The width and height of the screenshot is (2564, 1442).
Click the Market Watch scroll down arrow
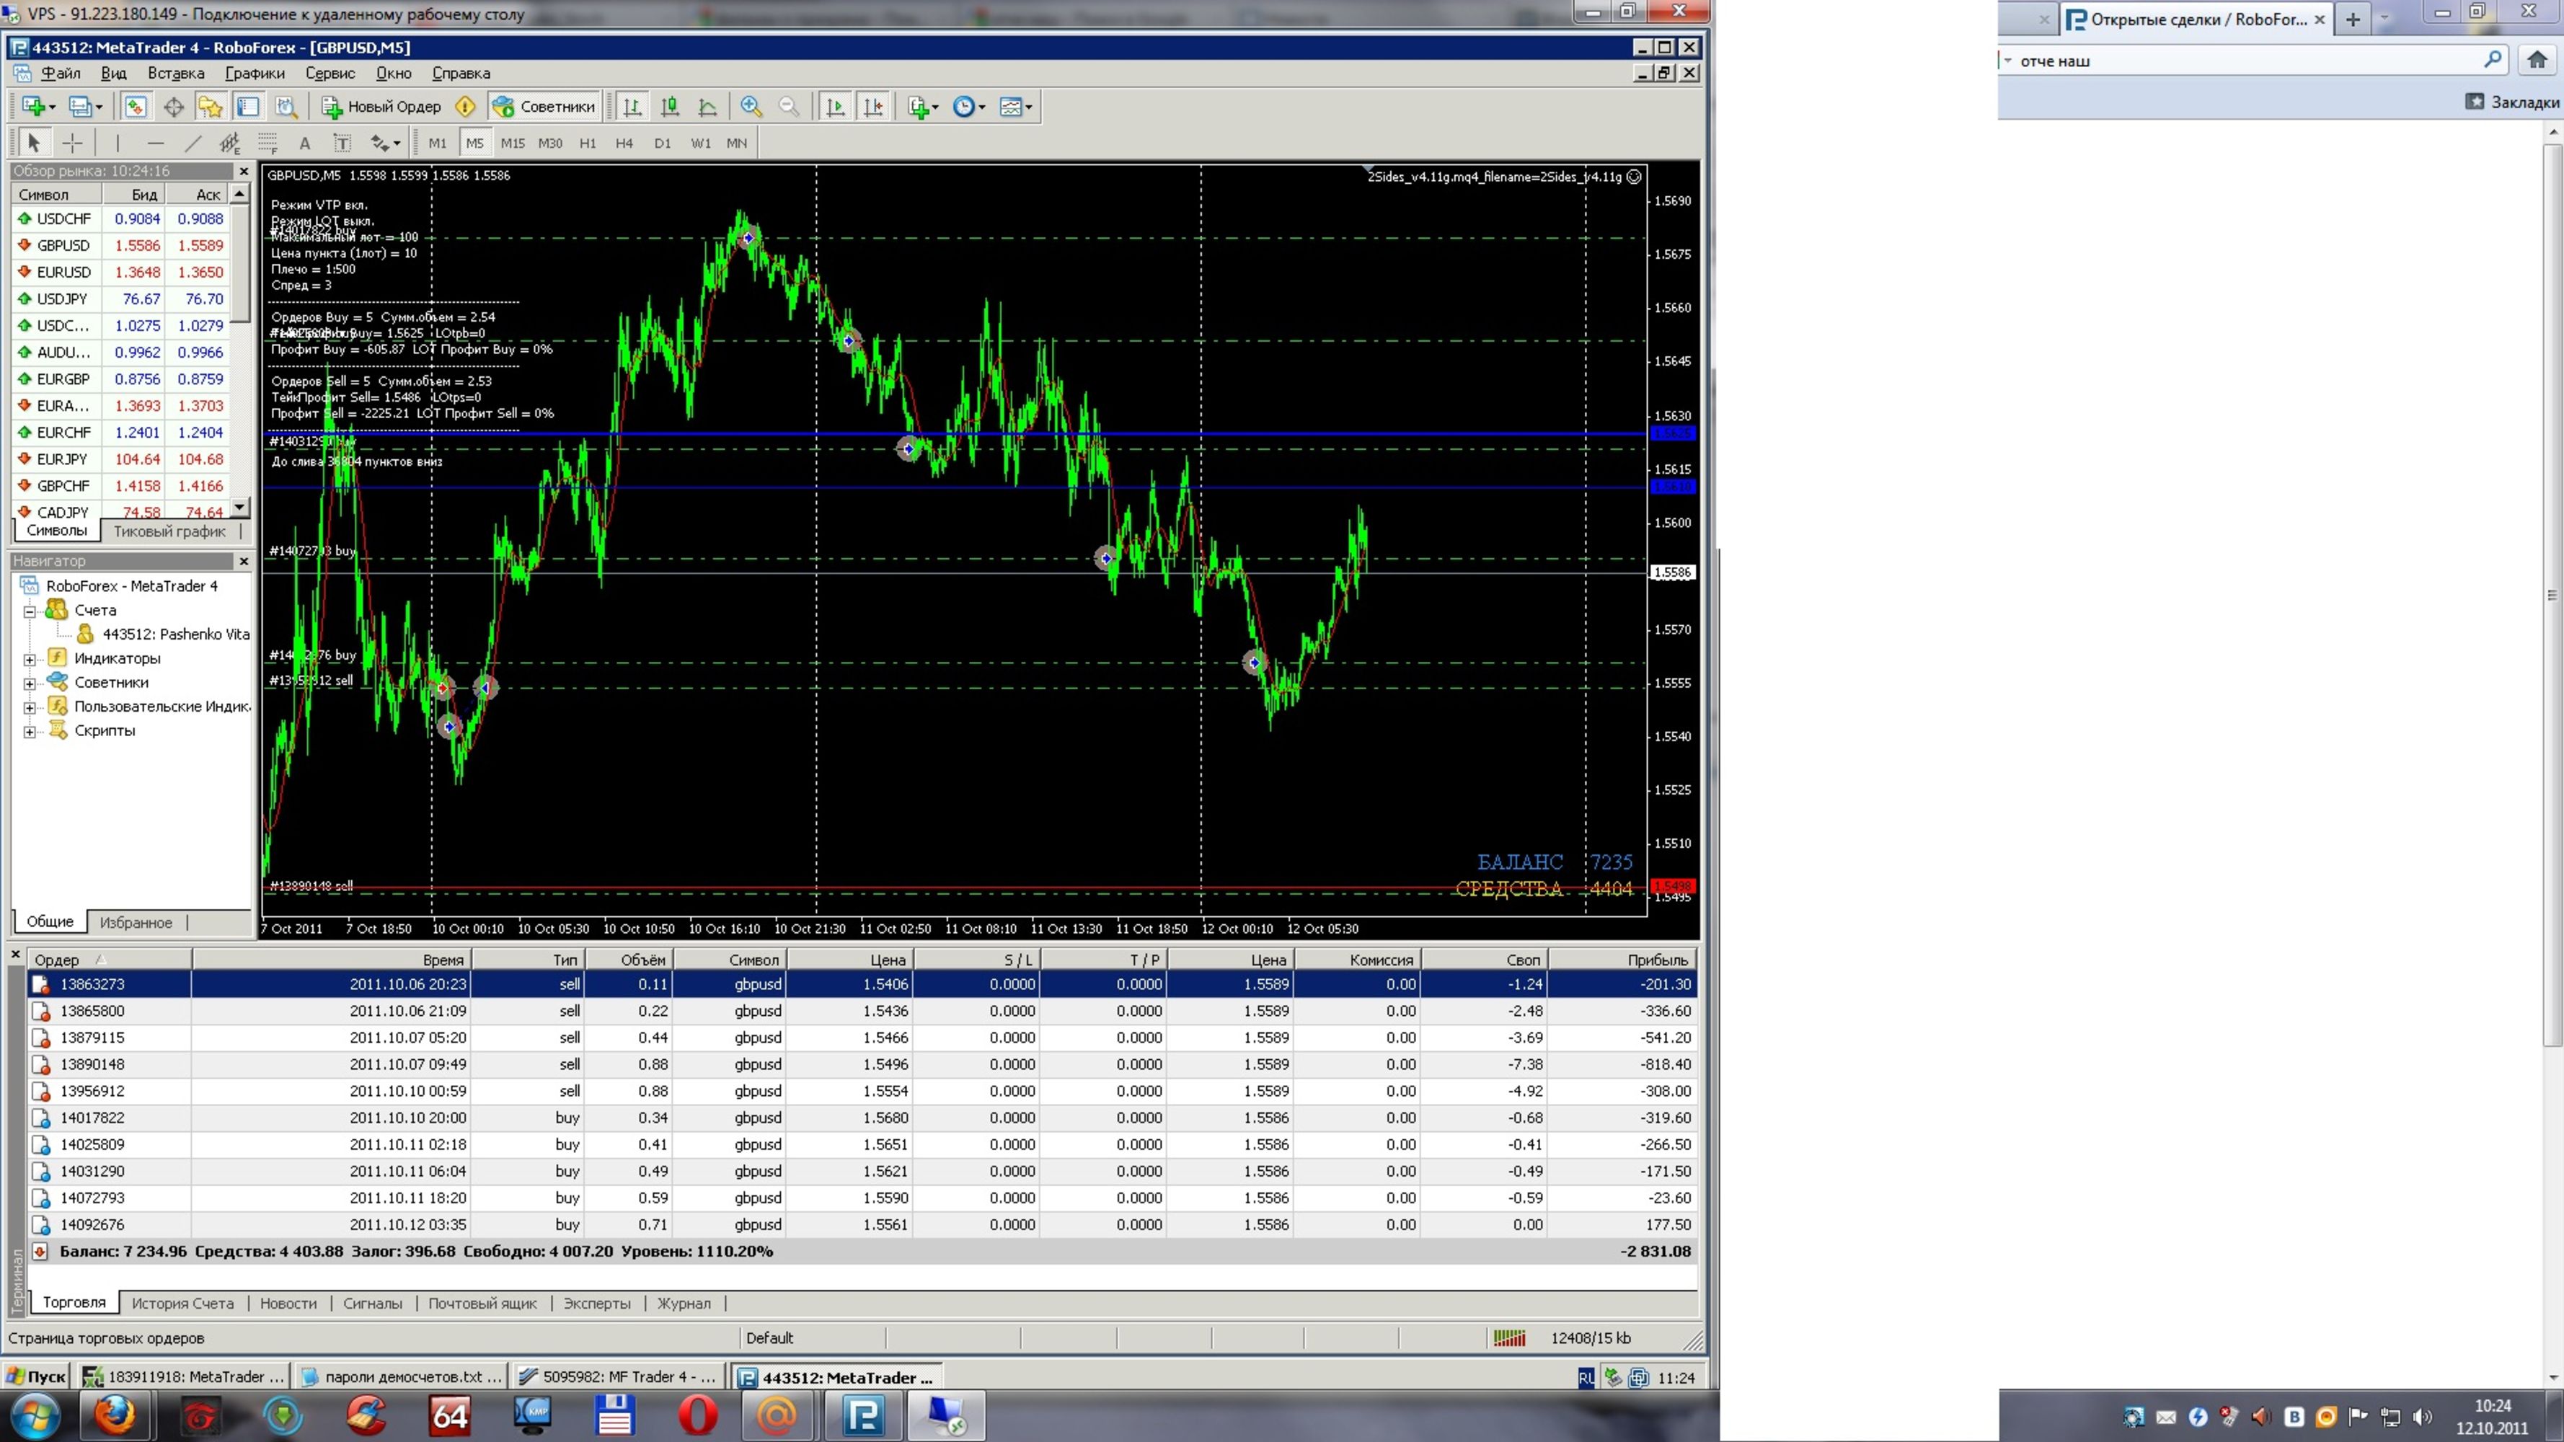click(239, 508)
